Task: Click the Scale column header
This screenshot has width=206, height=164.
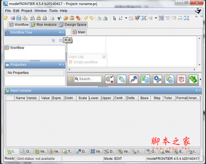Action: coord(82,98)
